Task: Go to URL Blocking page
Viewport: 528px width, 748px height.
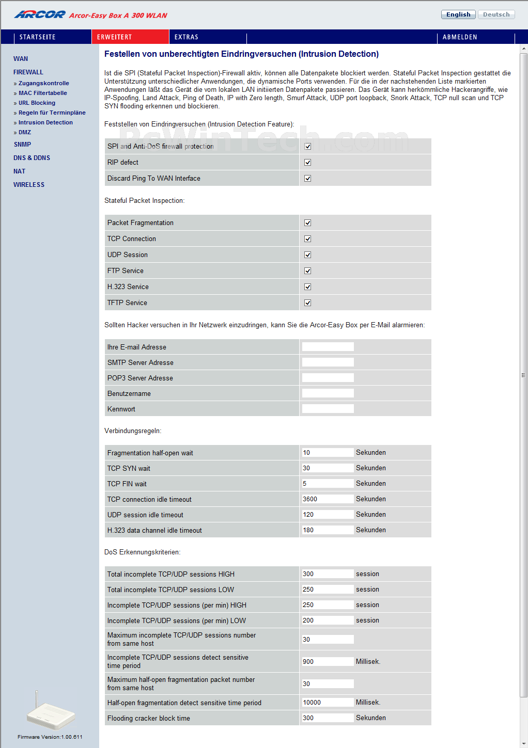Action: click(37, 103)
